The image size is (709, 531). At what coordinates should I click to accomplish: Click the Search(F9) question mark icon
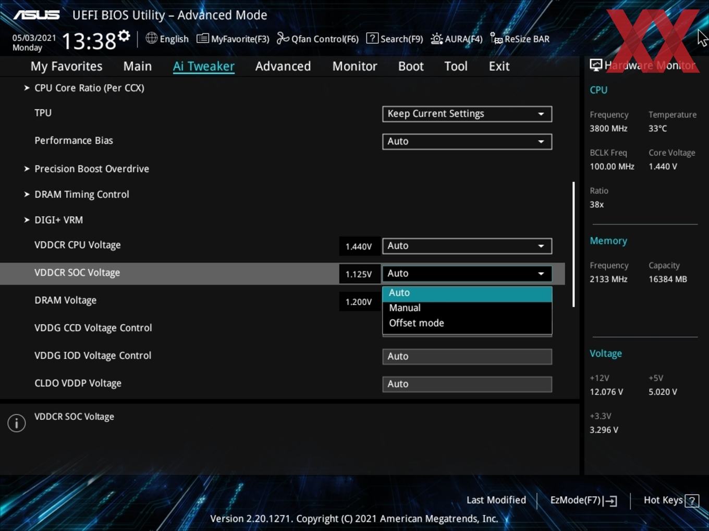pos(372,38)
